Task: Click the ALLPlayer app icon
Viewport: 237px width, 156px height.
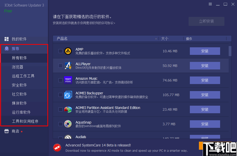Action: (68, 66)
